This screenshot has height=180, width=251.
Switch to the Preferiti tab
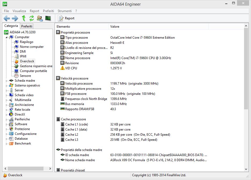click(27, 26)
